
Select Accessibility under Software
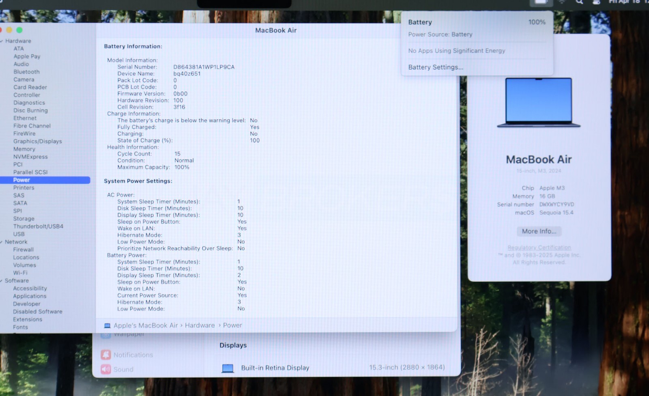pos(30,288)
